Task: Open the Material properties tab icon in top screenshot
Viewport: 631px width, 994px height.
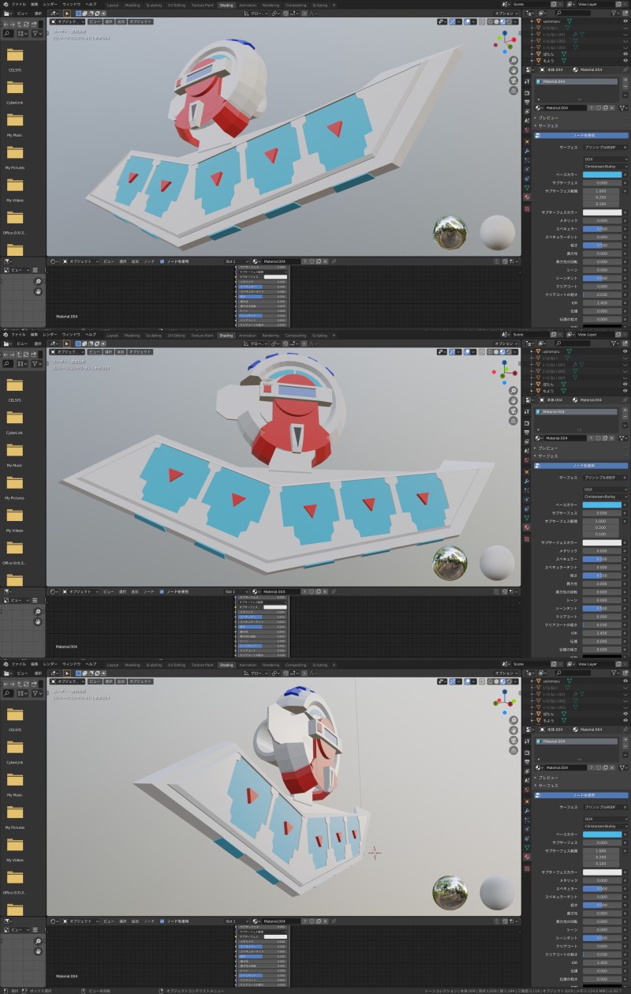Action: 526,196
